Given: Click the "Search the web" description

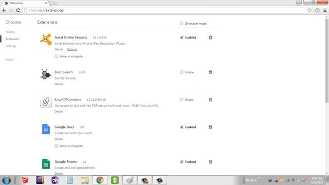Looking at the screenshot, I should tap(65, 78).
